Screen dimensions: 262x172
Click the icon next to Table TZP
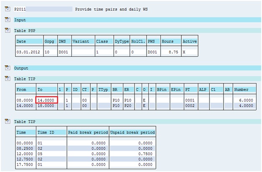point(7,121)
